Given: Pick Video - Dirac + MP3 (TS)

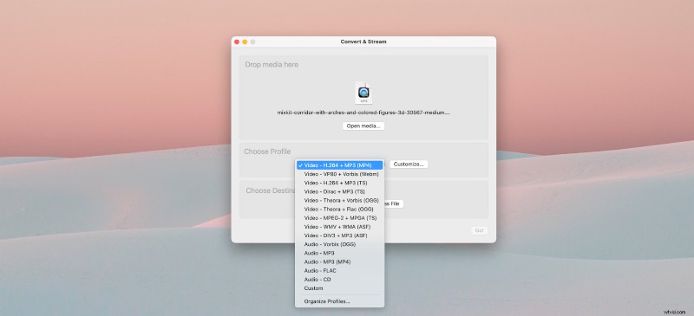Looking at the screenshot, I should [339, 192].
